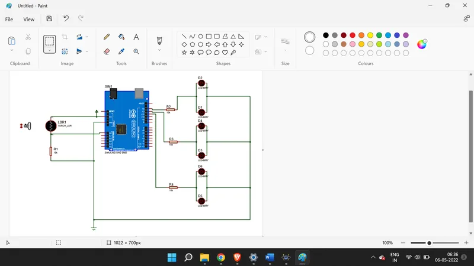The height and width of the screenshot is (266, 474).
Task: Expand the Paste options chevron
Action: click(x=12, y=50)
